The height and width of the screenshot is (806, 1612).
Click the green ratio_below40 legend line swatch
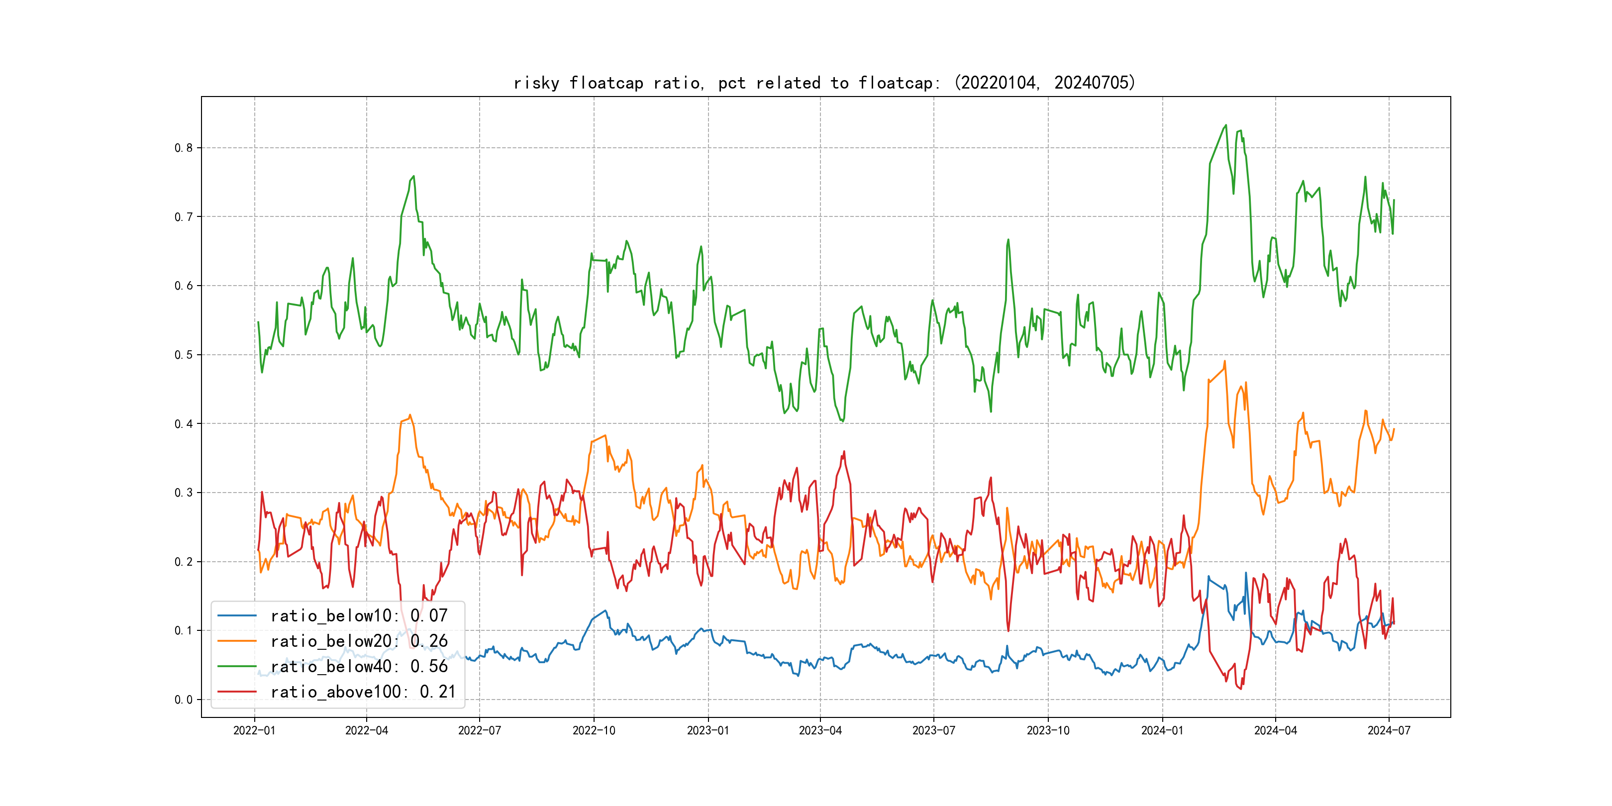(236, 667)
